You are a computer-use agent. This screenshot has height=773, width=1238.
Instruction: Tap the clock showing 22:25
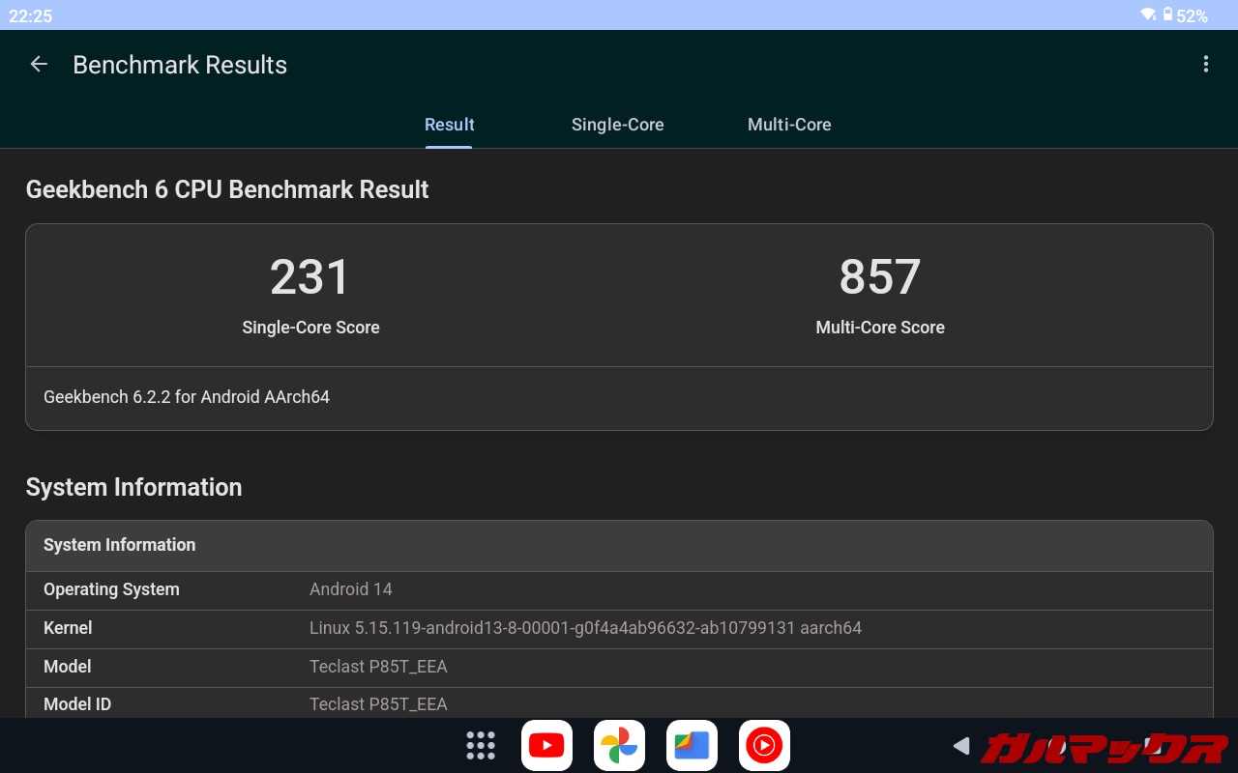tap(31, 15)
